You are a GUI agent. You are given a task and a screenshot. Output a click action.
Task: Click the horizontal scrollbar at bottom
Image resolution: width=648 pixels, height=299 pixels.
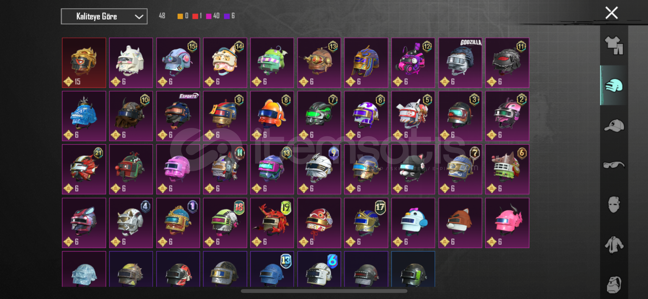(324, 291)
